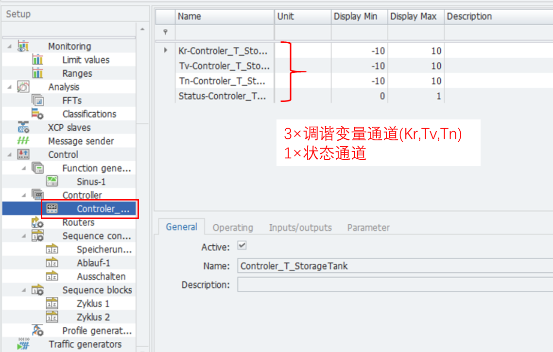Click the filter row funnel icon
Viewport: 553px width, 352px height.
[x=165, y=32]
